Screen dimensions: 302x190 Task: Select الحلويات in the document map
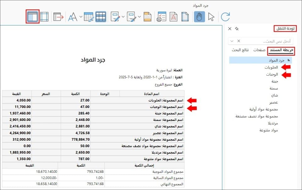271,67
